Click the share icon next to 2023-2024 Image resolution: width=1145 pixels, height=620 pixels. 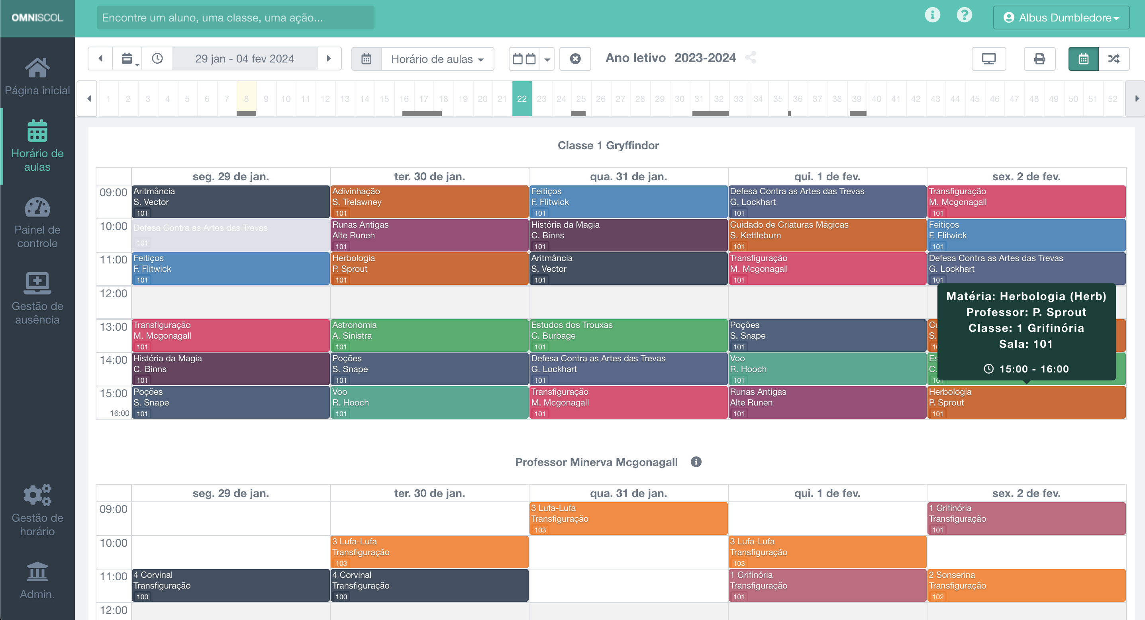751,58
